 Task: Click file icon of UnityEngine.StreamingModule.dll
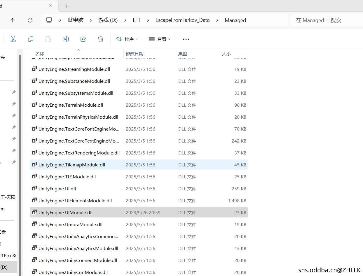34,69
